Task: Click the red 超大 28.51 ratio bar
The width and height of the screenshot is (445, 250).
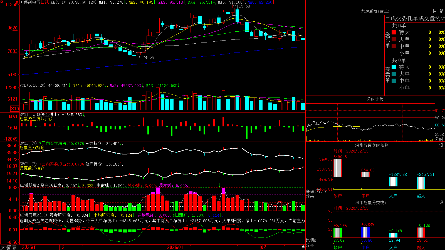Action: (x=421, y=232)
